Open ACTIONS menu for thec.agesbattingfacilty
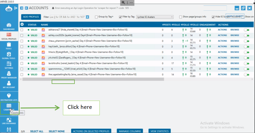Screen dimensions: 255x133 coord(222,75)
